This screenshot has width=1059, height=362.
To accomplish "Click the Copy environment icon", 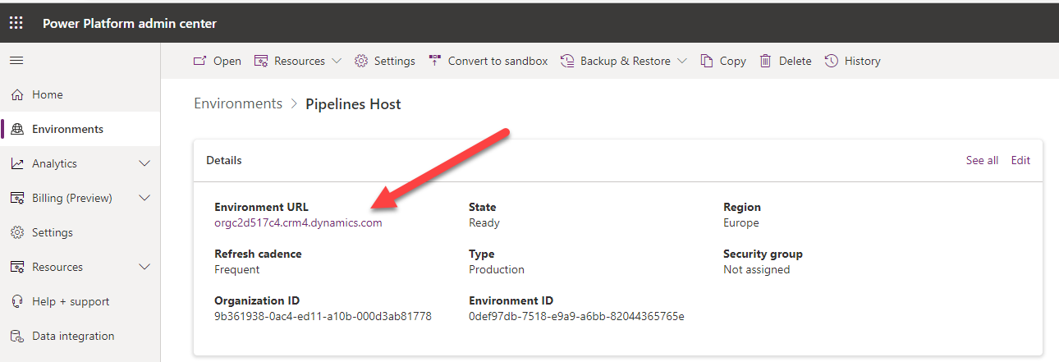I will [707, 61].
